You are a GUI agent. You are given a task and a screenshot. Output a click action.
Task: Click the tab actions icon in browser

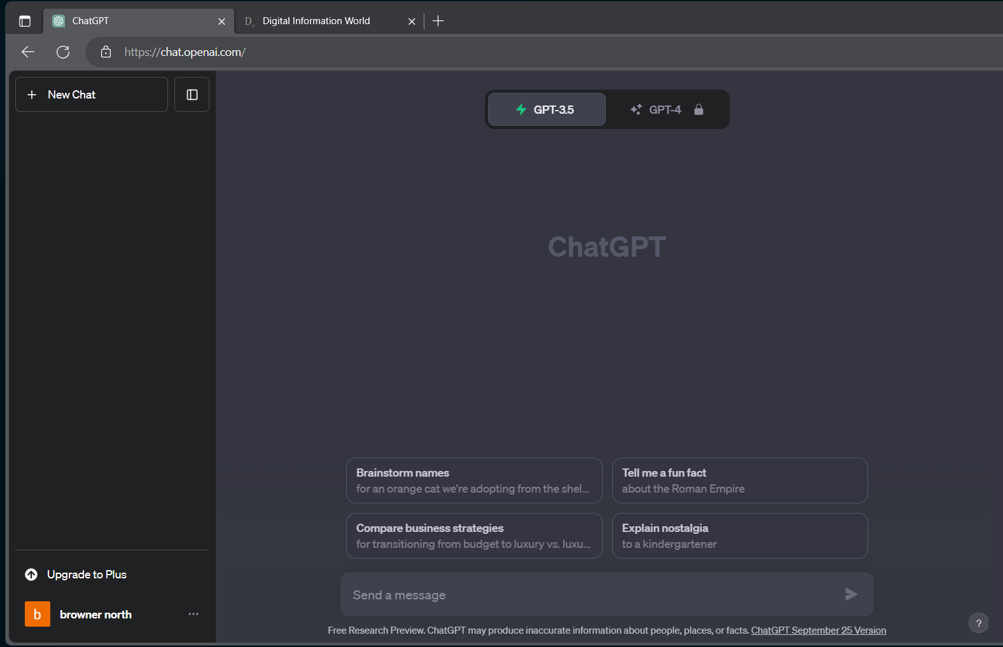coord(25,21)
